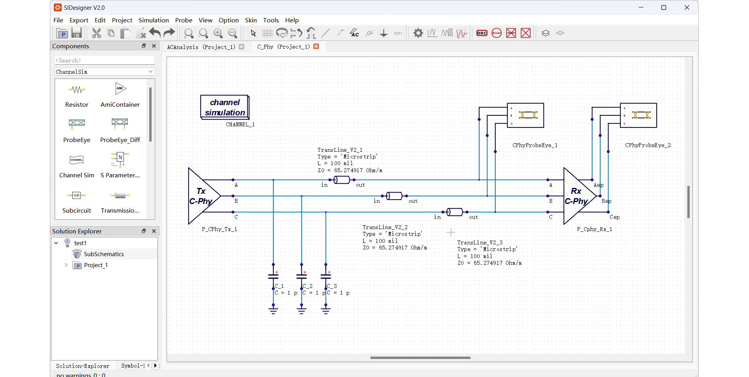Click the delete icon with X
This screenshot has height=377, width=749.
[140, 33]
